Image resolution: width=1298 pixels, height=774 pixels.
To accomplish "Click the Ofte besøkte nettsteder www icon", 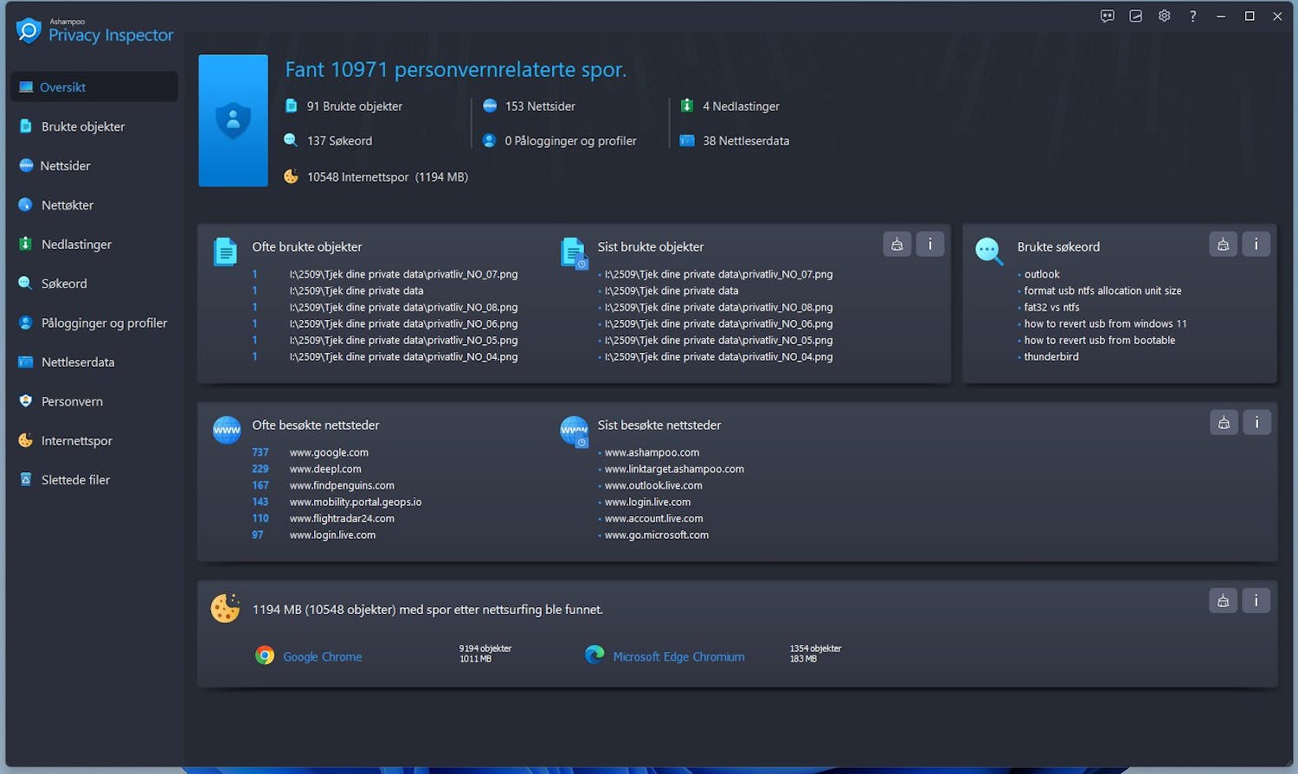I will point(227,430).
